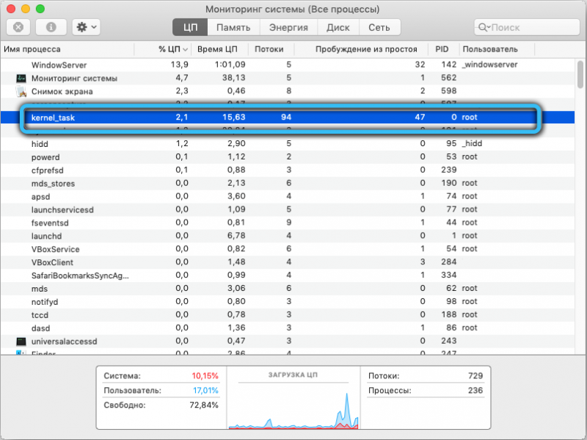Image resolution: width=587 pixels, height=440 pixels.
Task: Toggle % ЦП sort order arrow
Action: point(185,49)
